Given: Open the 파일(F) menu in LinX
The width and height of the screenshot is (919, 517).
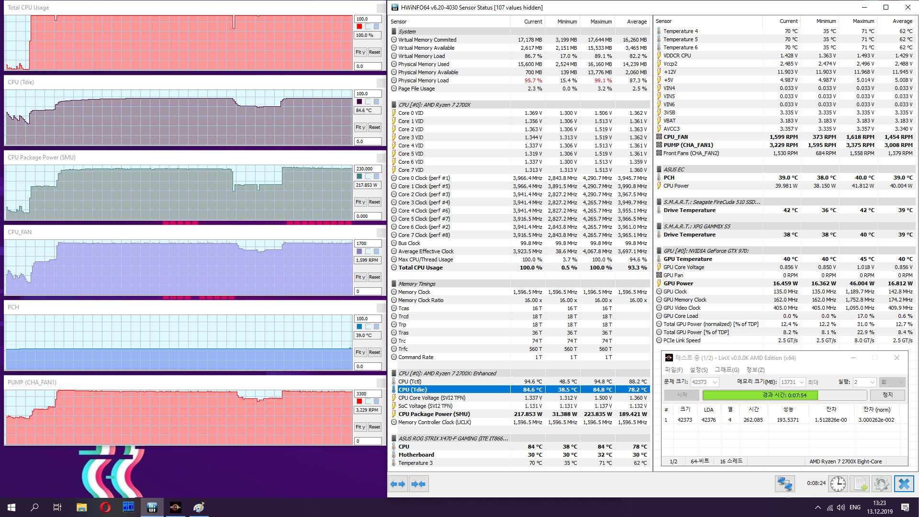Looking at the screenshot, I should 673,370.
